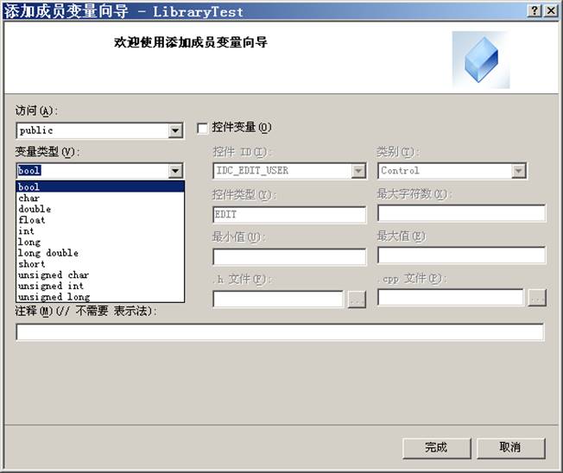
Task: Click the help question mark button
Action: (x=535, y=10)
